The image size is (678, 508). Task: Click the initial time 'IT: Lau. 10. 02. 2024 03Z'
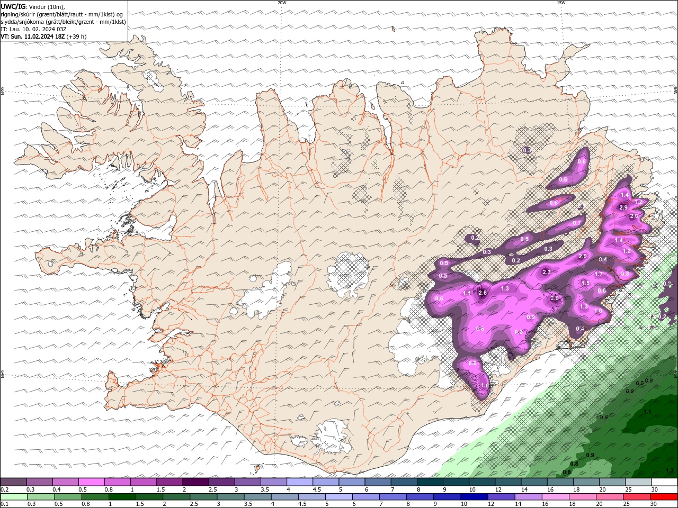[33, 29]
